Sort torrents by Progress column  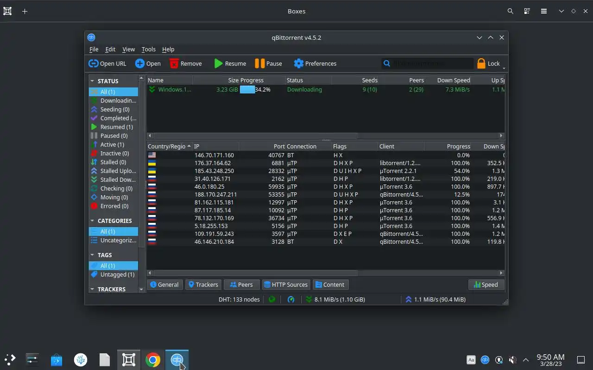pos(262,80)
